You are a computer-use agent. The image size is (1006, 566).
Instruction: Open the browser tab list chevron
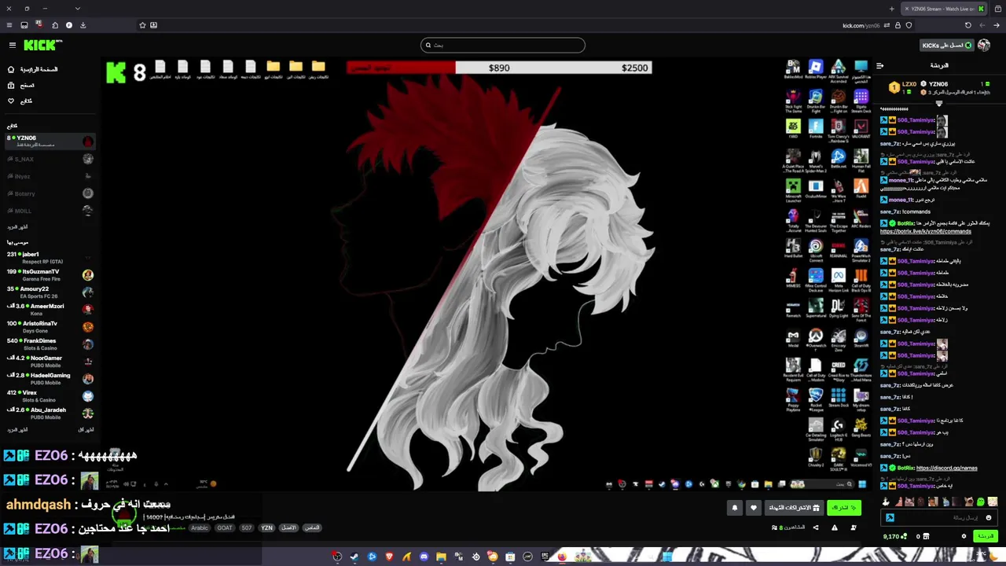click(x=77, y=9)
